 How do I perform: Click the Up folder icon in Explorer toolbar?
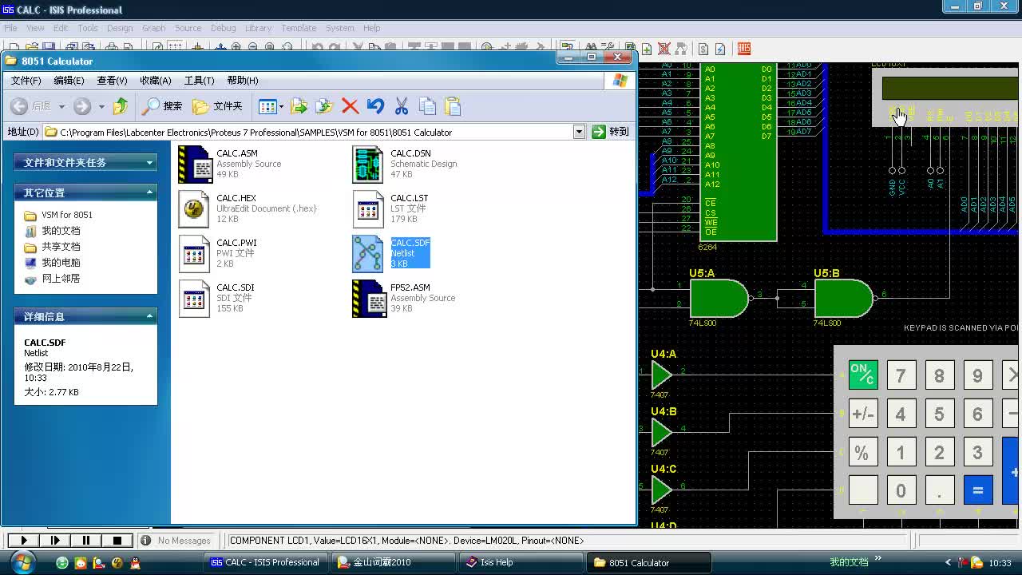pos(121,106)
